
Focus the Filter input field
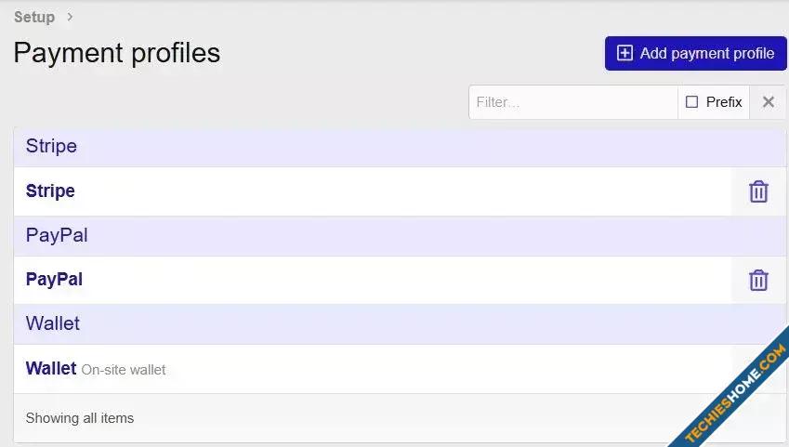click(573, 102)
